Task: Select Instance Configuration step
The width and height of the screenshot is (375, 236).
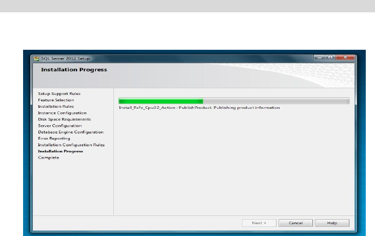Action: point(62,113)
